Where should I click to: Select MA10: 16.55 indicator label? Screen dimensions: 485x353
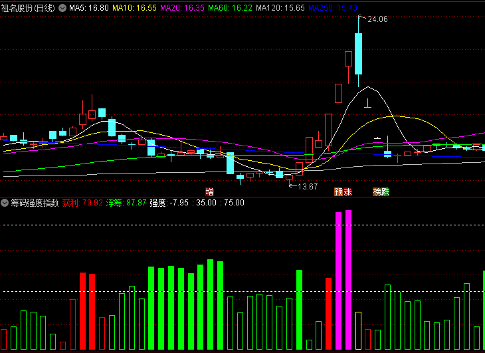(x=135, y=8)
